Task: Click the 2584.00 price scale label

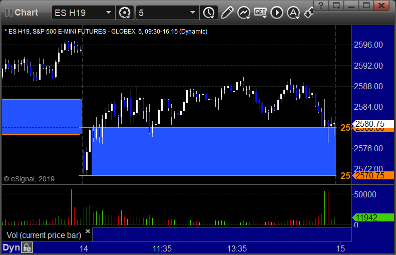Action: click(x=368, y=107)
